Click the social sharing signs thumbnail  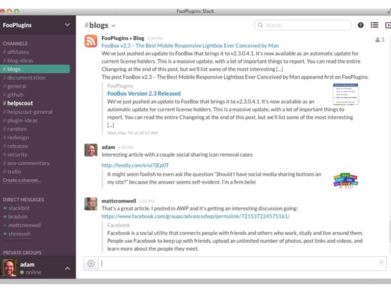point(346,181)
